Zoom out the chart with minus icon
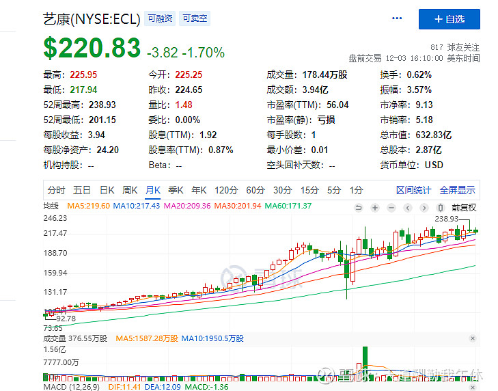Viewport: 498px width, 391px height. (x=391, y=208)
